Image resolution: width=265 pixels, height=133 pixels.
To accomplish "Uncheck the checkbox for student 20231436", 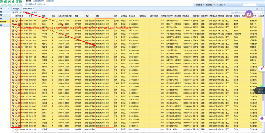I will coord(13,60).
